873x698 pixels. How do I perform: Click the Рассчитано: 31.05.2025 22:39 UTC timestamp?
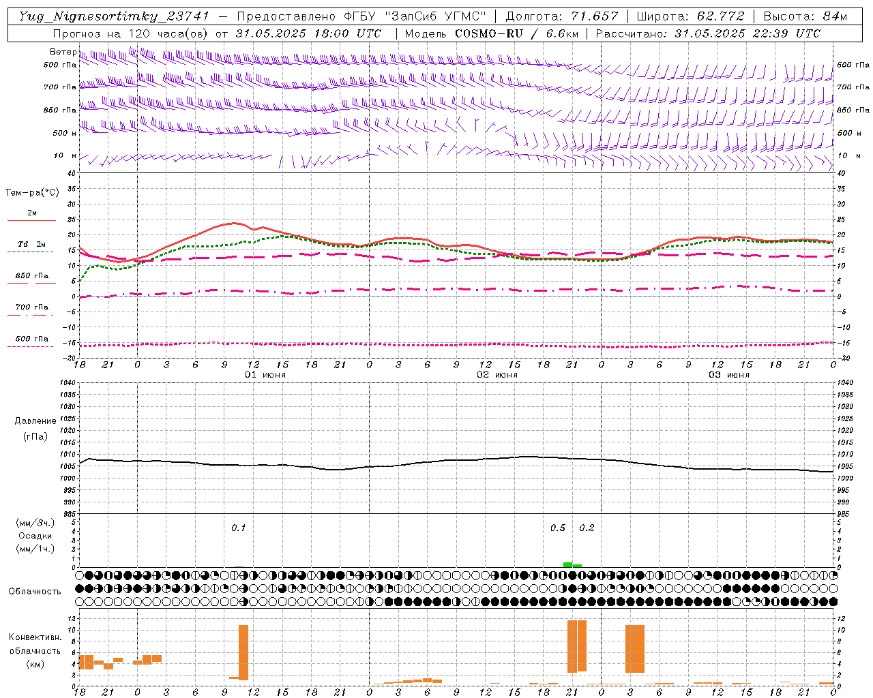[x=708, y=33]
